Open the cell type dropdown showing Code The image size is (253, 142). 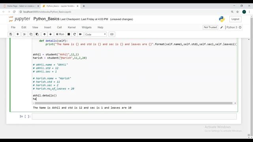point(95,34)
